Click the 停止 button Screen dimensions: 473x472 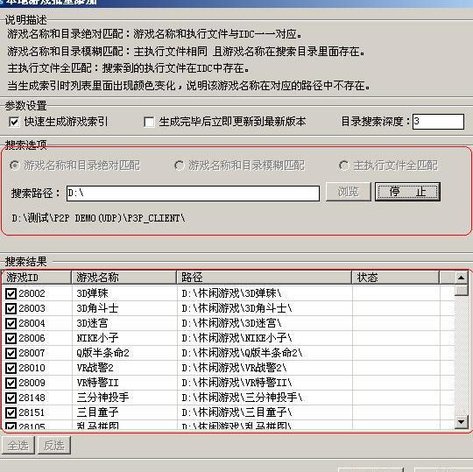click(x=407, y=192)
